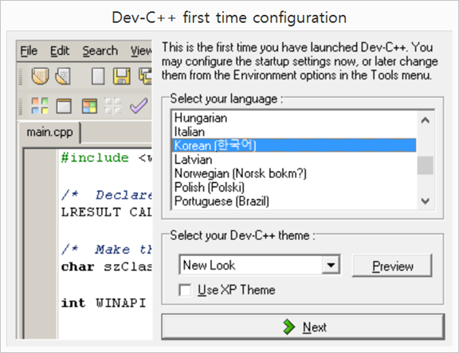Select Italian in the language list
Viewport: 459px width, 353px height.
point(293,132)
